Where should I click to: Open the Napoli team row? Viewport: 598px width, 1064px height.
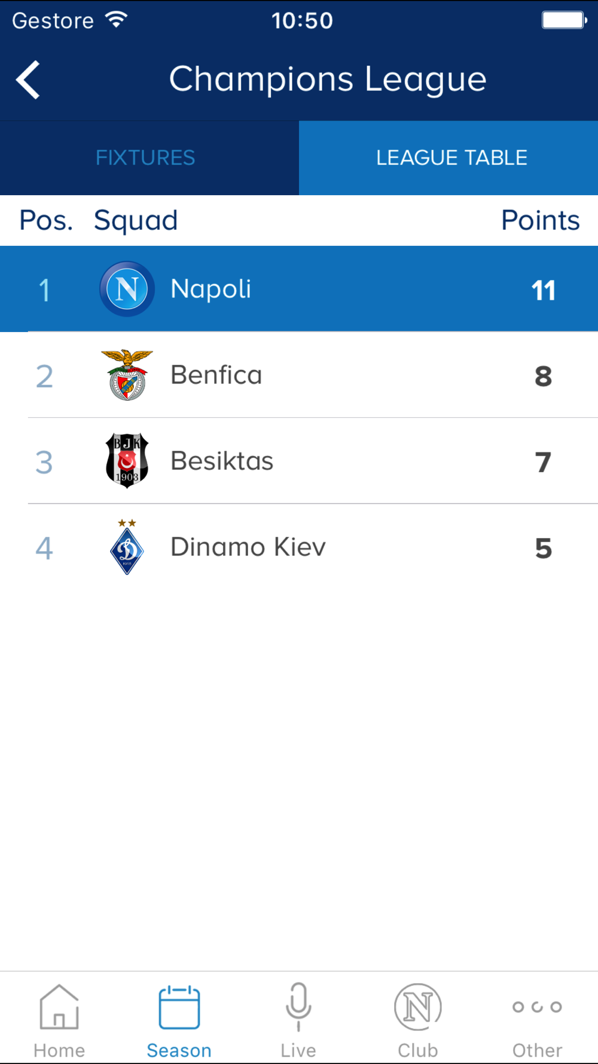[x=299, y=289]
